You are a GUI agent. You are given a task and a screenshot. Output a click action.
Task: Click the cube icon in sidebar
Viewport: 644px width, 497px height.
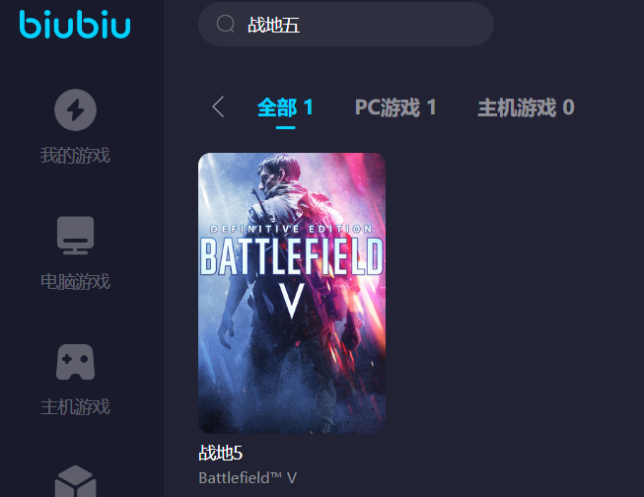click(x=76, y=481)
